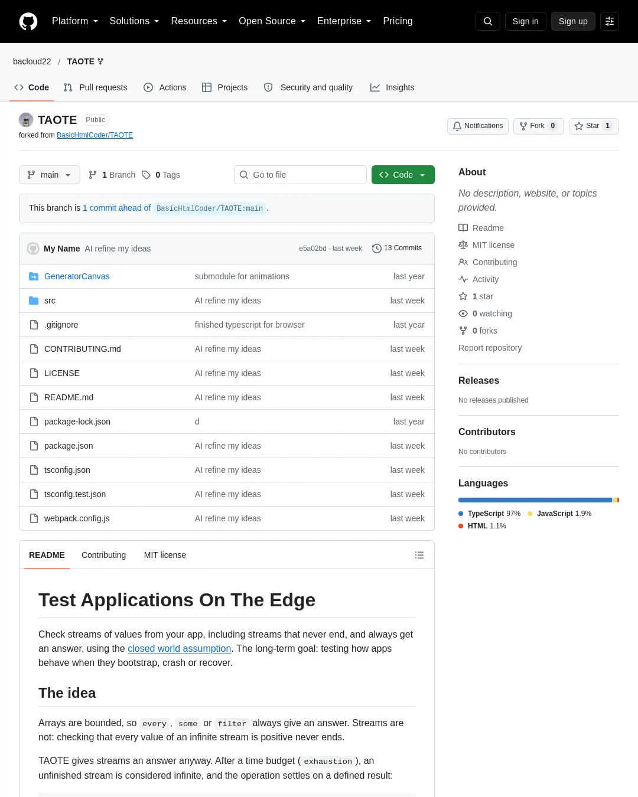Click the pulse icon next to Activity
This screenshot has width=638, height=797.
click(463, 279)
